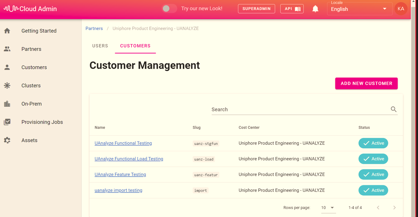Click the magnifying glass search icon

[393, 109]
